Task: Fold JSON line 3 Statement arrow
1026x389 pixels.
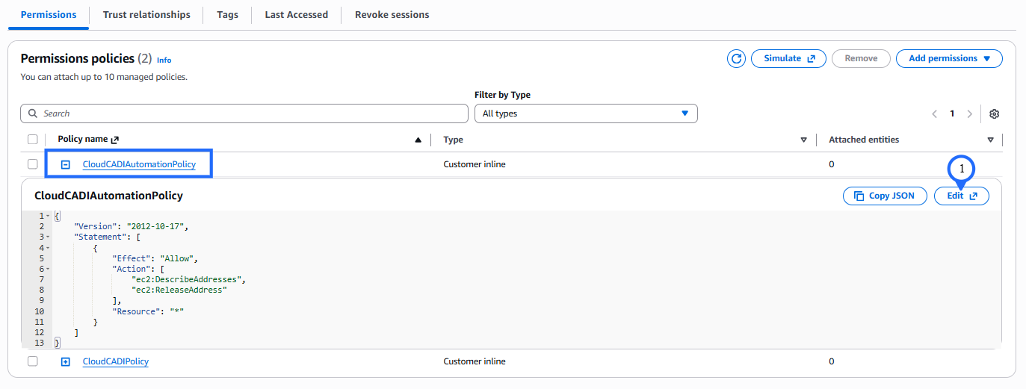Action: tap(49, 237)
